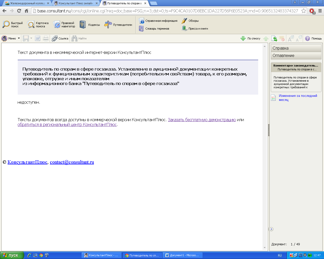Screen dimensions: 324x259
Task: Switch to Документ1 Microsoft Word taskbar button
Action: coord(182,255)
